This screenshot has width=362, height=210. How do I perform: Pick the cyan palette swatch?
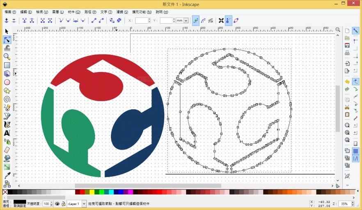(x=111, y=192)
